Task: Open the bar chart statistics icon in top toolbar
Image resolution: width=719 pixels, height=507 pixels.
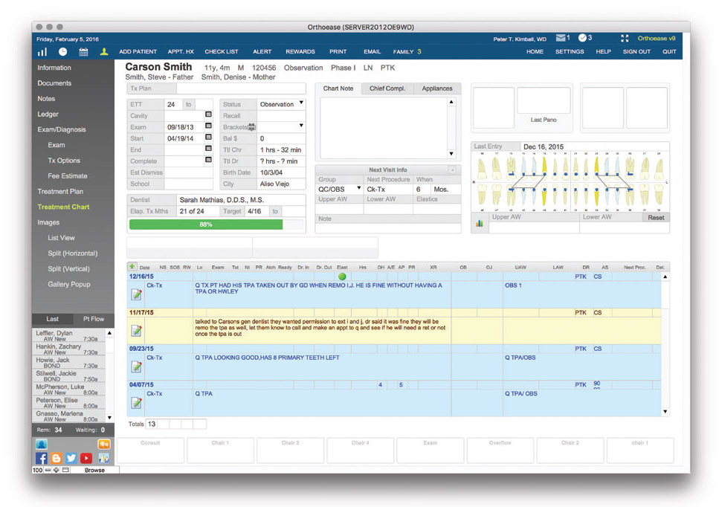Action: coord(42,52)
